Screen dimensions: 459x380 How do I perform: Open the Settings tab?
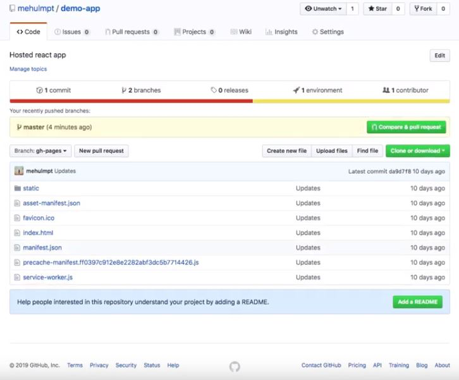pyautogui.click(x=328, y=32)
